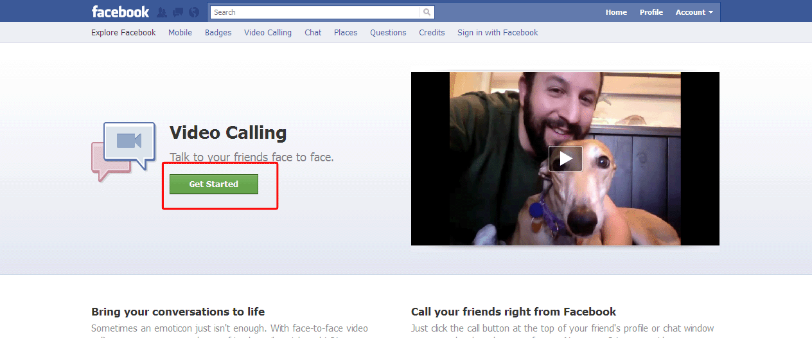
Task: Open the Places tab
Action: point(346,33)
